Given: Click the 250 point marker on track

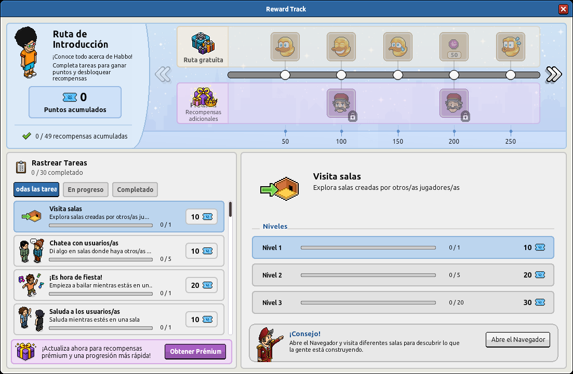Looking at the screenshot, I should (511, 75).
